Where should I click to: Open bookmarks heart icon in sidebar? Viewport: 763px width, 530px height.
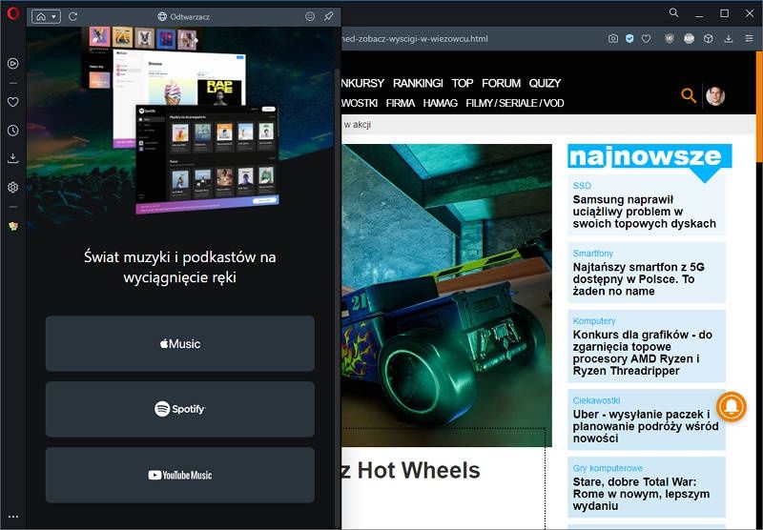pyautogui.click(x=13, y=102)
